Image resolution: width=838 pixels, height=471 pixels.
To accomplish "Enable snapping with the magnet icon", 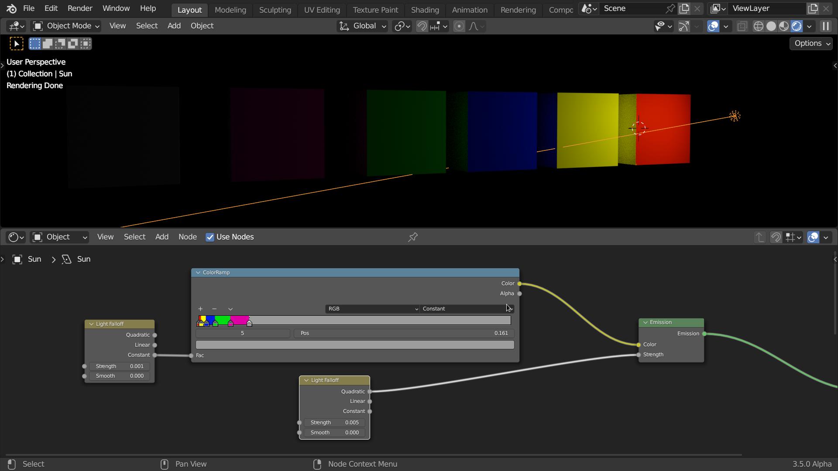I will pyautogui.click(x=422, y=26).
